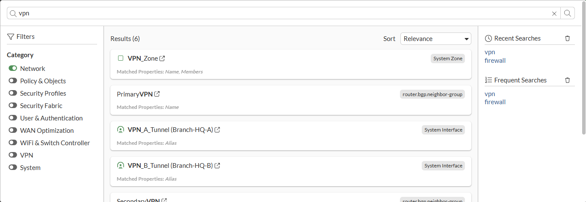Screen dimensions: 586x202
Task: Click frequent search 'vpn'
Action: (490, 94)
